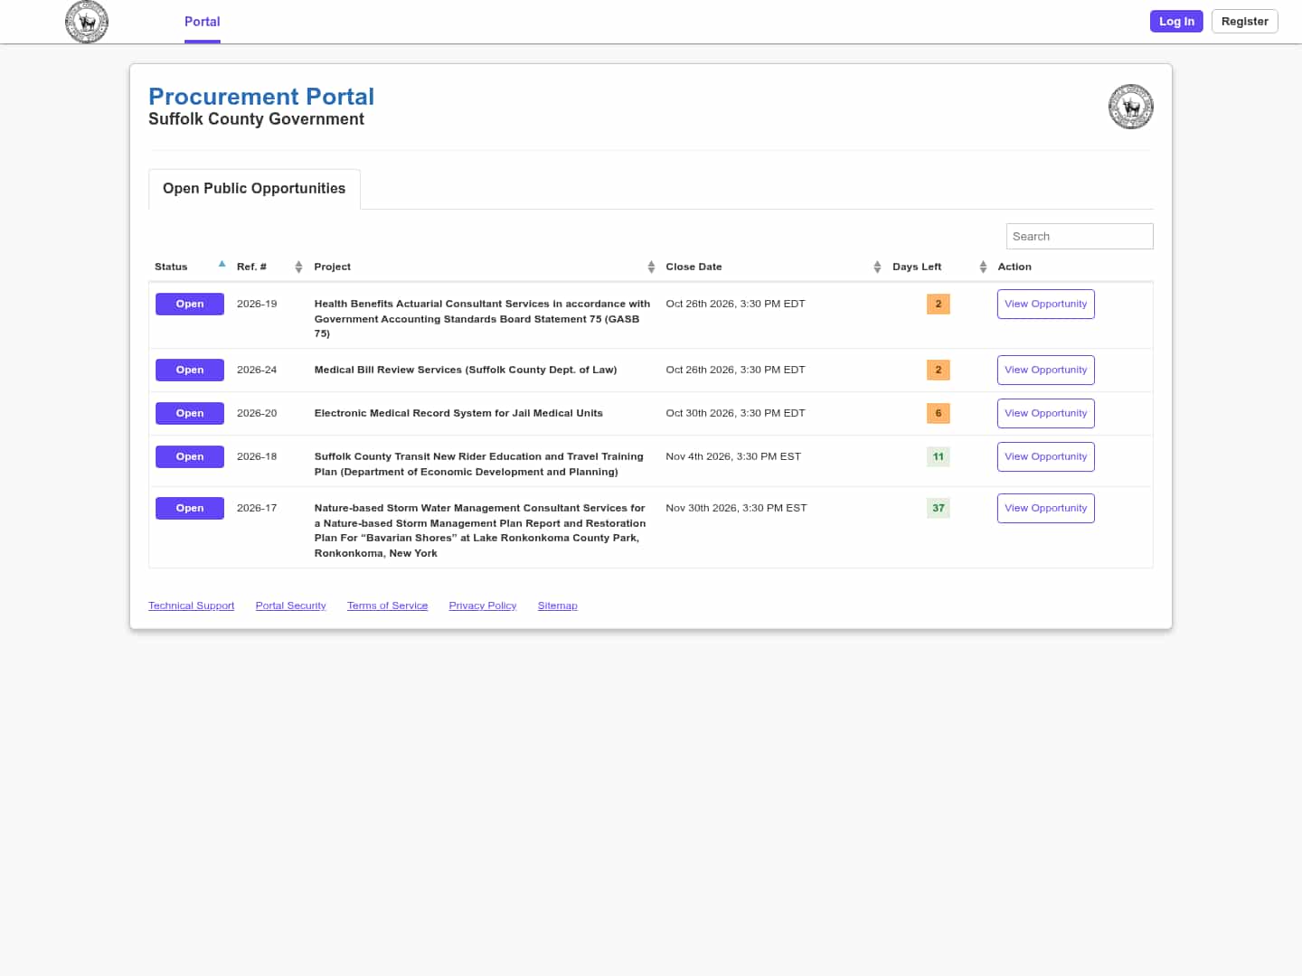Click the Register button
Image resolution: width=1302 pixels, height=976 pixels.
(x=1244, y=22)
